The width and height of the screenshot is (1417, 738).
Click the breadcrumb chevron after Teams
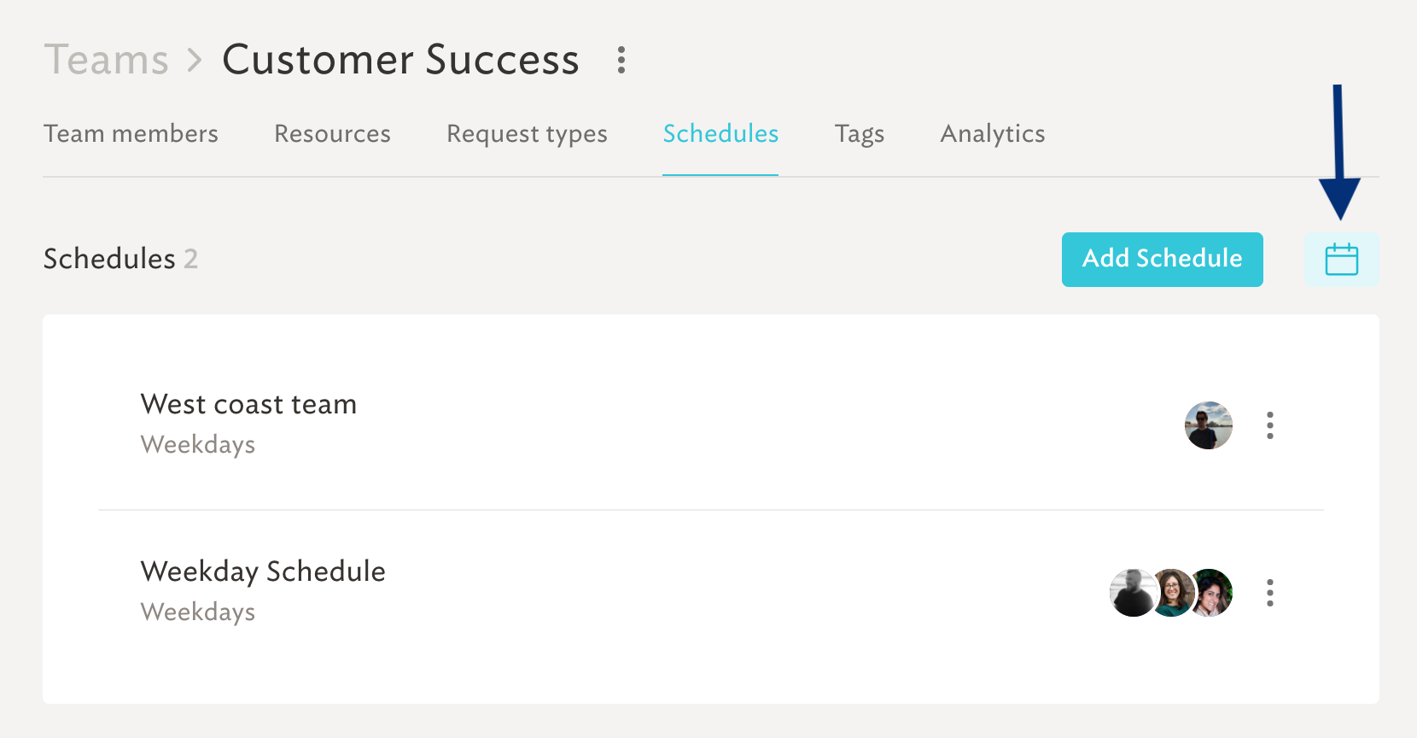point(195,61)
